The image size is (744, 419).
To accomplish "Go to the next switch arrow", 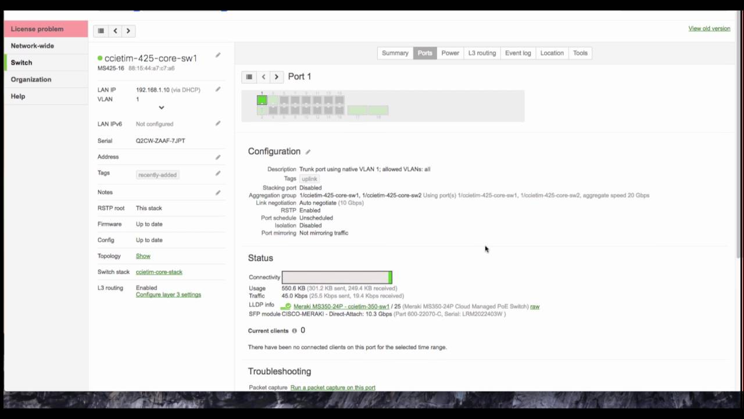I will [x=128, y=31].
